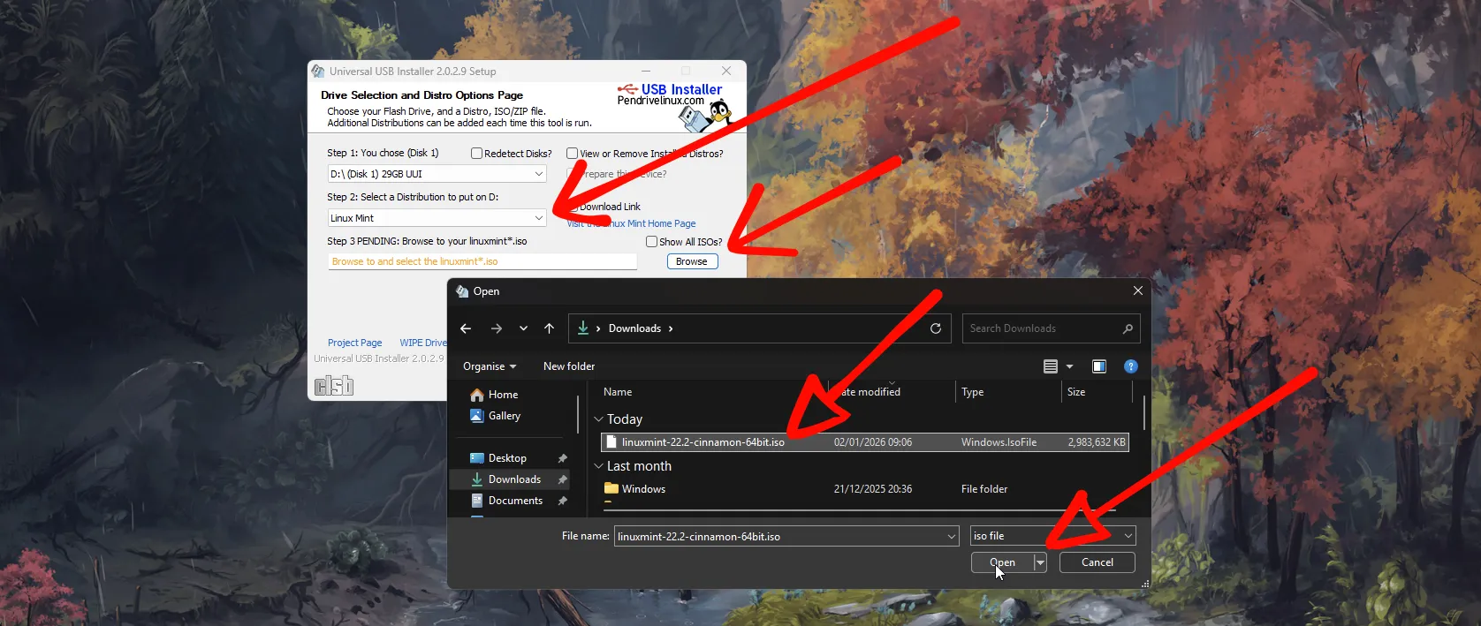This screenshot has width=1481, height=626.
Task: Click the Project Page link
Action: [354, 343]
